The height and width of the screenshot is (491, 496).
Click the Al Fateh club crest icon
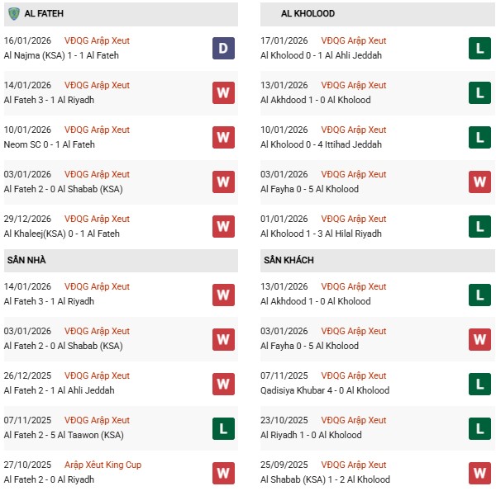coord(13,14)
